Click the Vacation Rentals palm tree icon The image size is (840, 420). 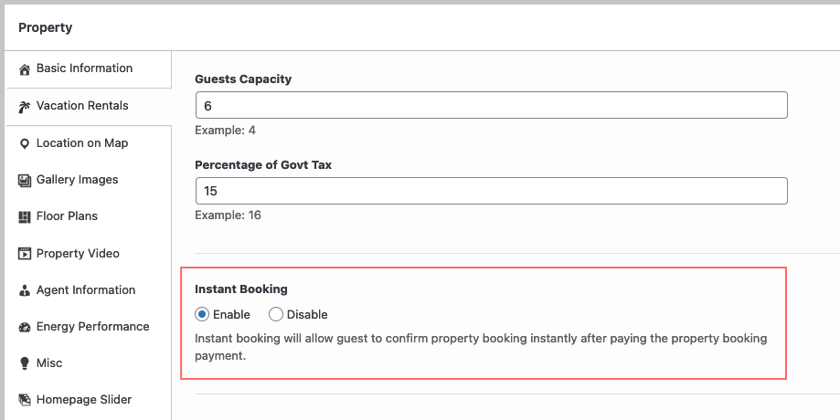click(x=24, y=107)
